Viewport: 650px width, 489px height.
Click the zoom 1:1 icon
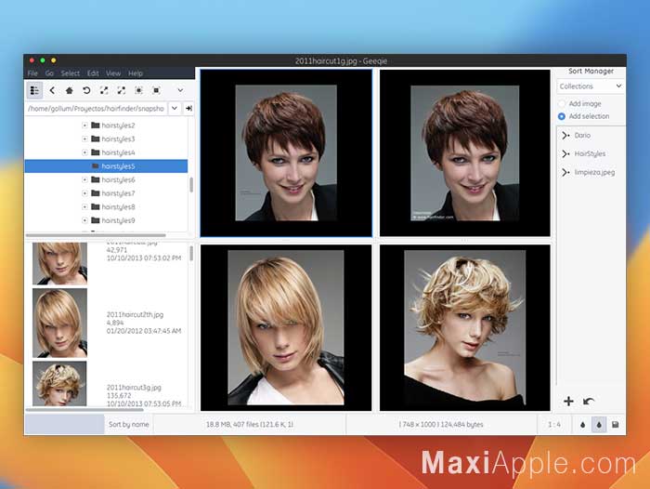click(156, 90)
